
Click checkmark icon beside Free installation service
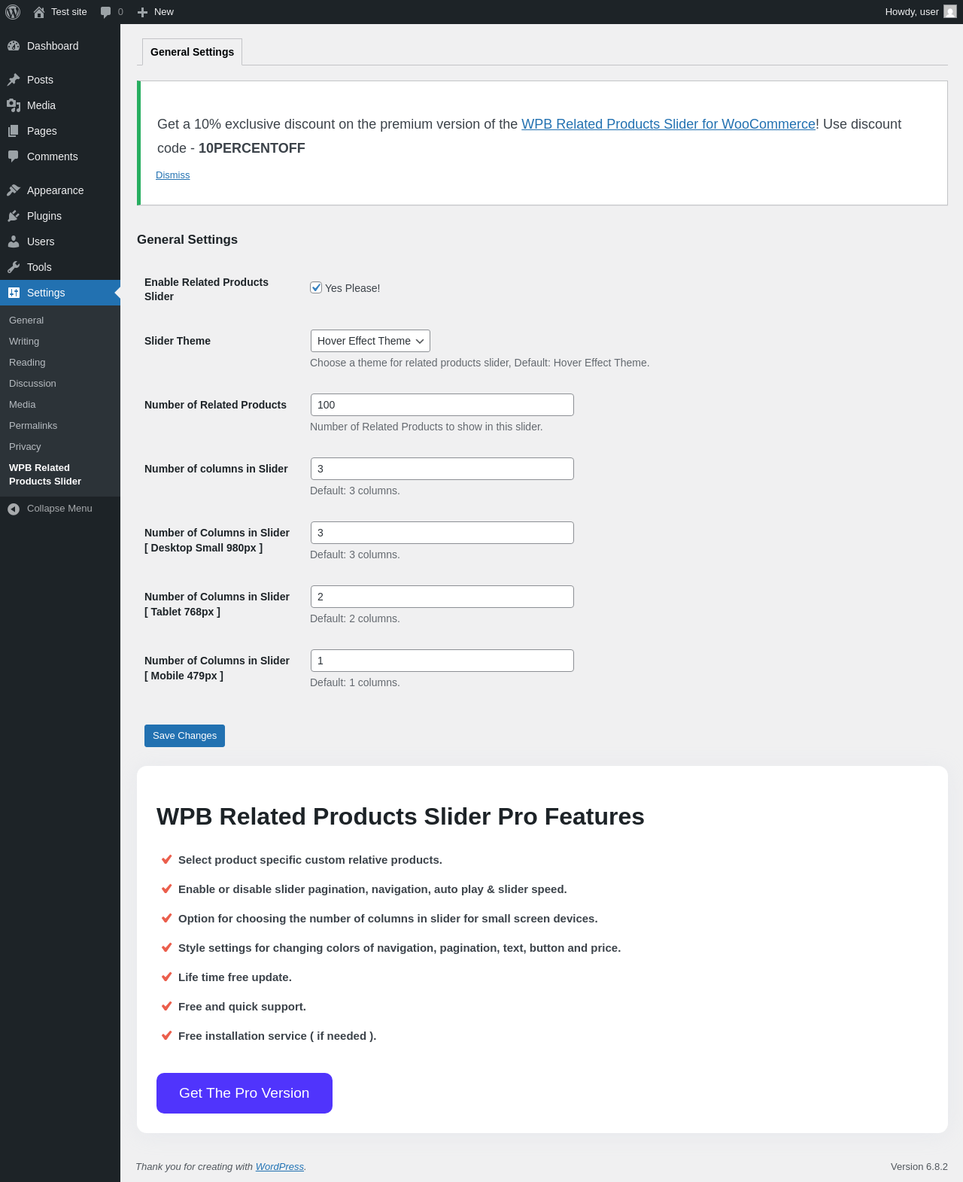167,1035
